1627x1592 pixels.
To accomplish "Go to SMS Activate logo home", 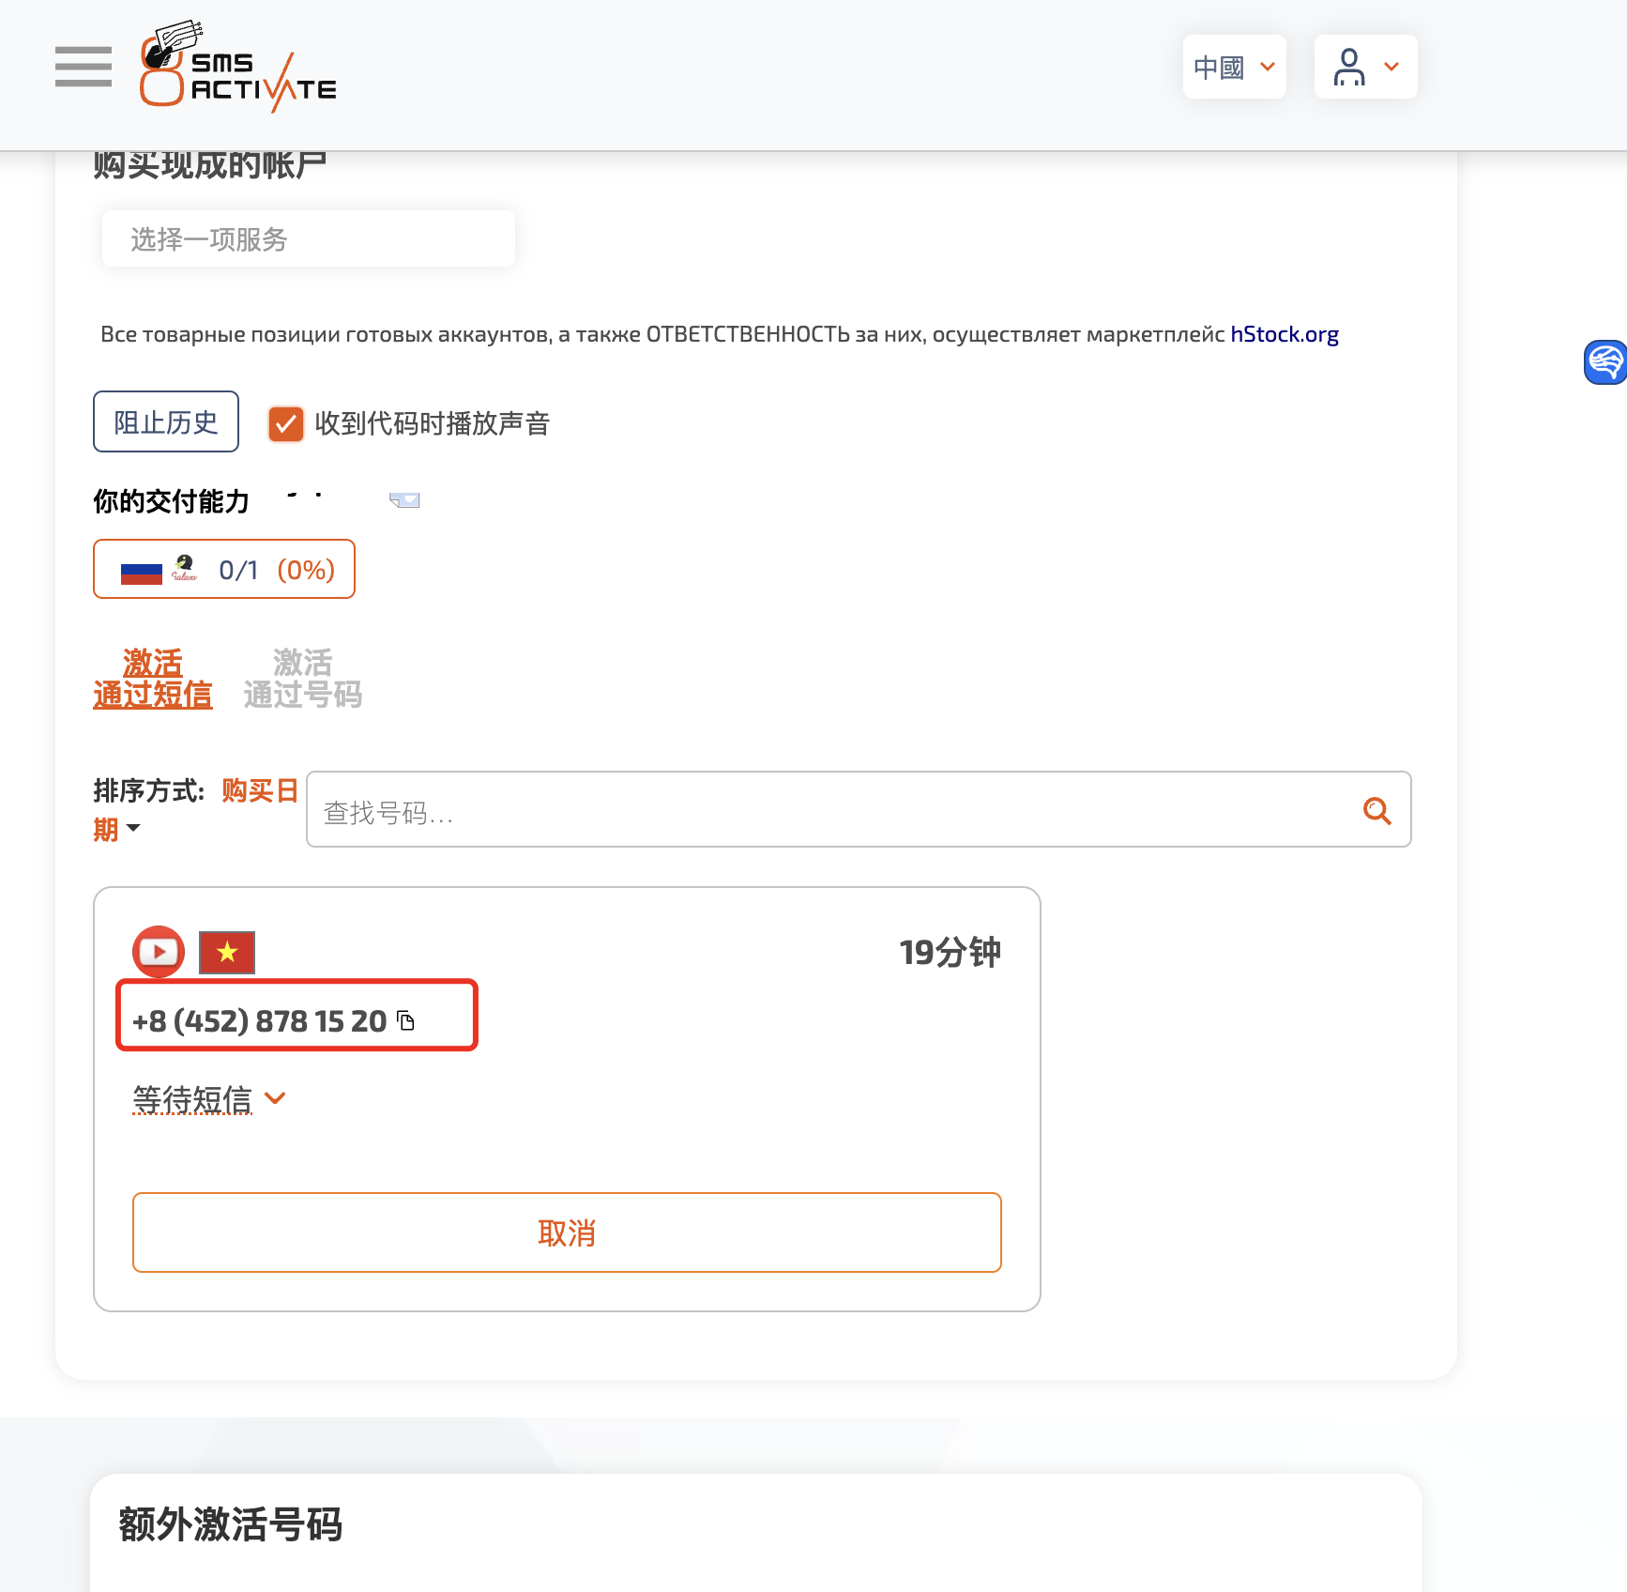I will click(x=238, y=66).
